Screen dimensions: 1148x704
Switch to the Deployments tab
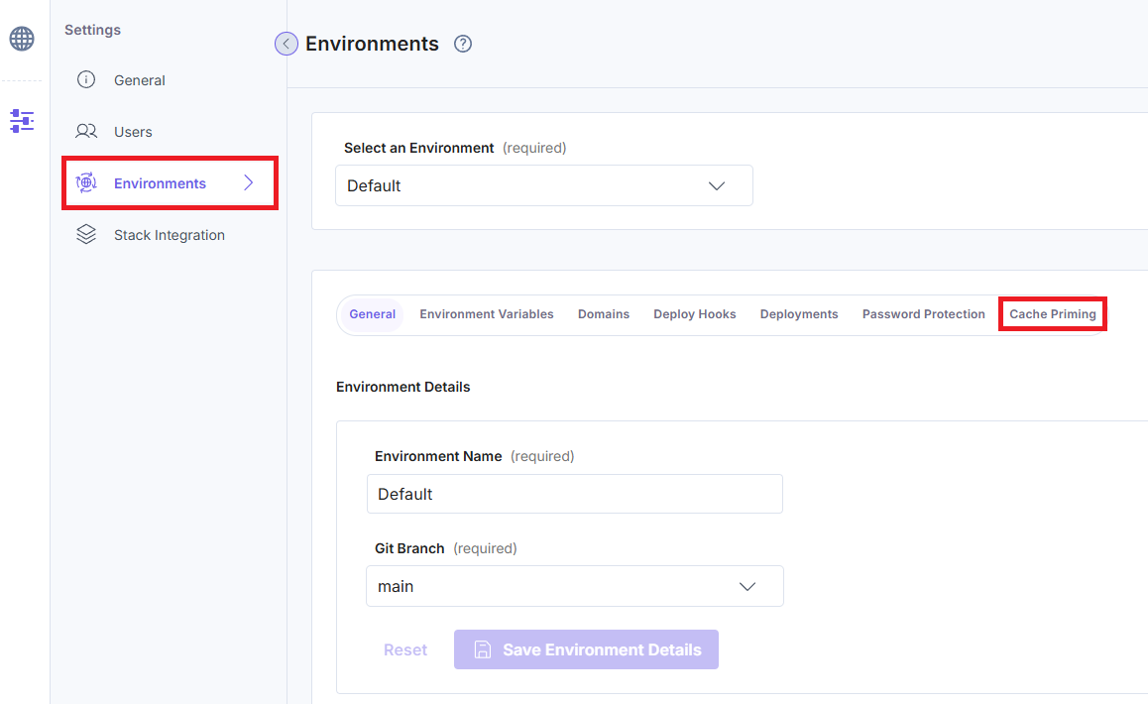[x=799, y=314]
